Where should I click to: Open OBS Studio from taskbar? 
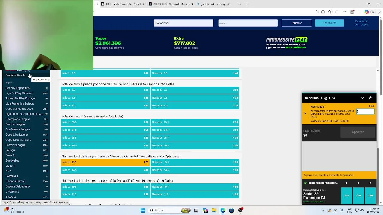pos(240,210)
